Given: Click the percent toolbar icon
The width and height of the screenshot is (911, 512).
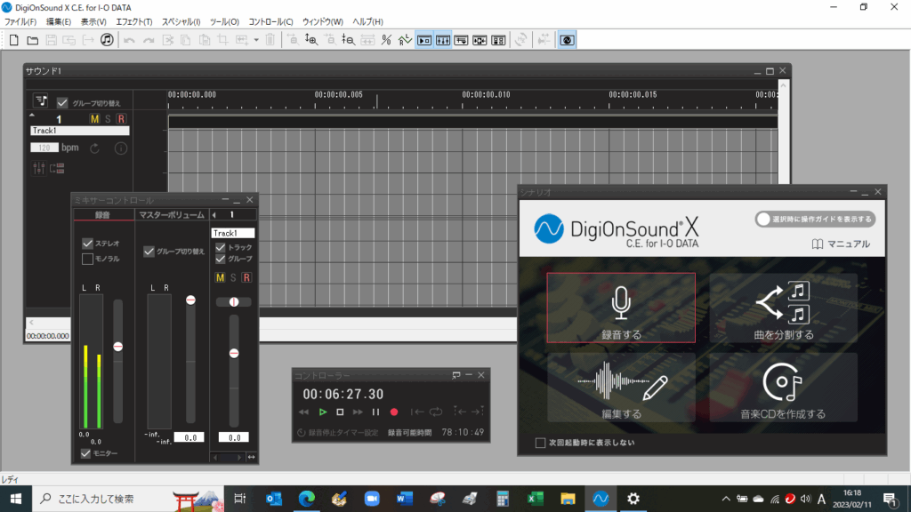Looking at the screenshot, I should pyautogui.click(x=386, y=40).
